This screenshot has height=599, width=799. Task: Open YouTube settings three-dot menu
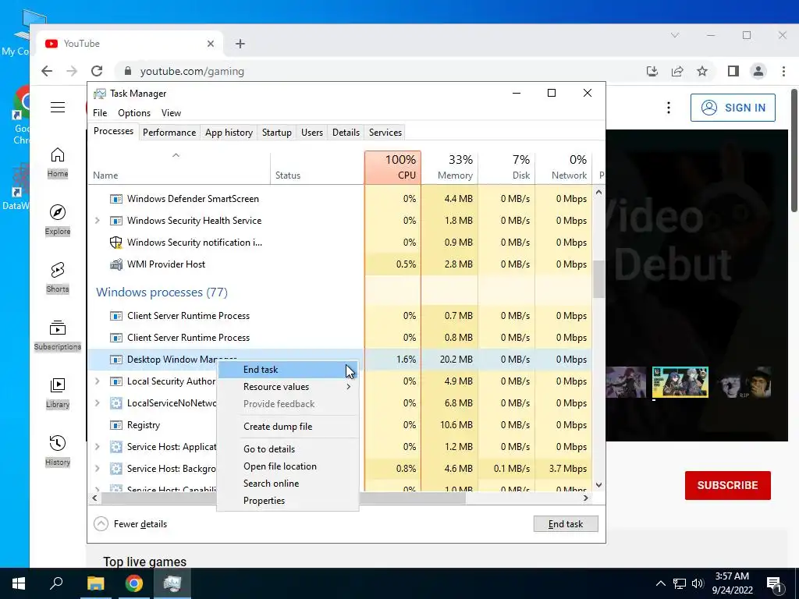(x=668, y=108)
